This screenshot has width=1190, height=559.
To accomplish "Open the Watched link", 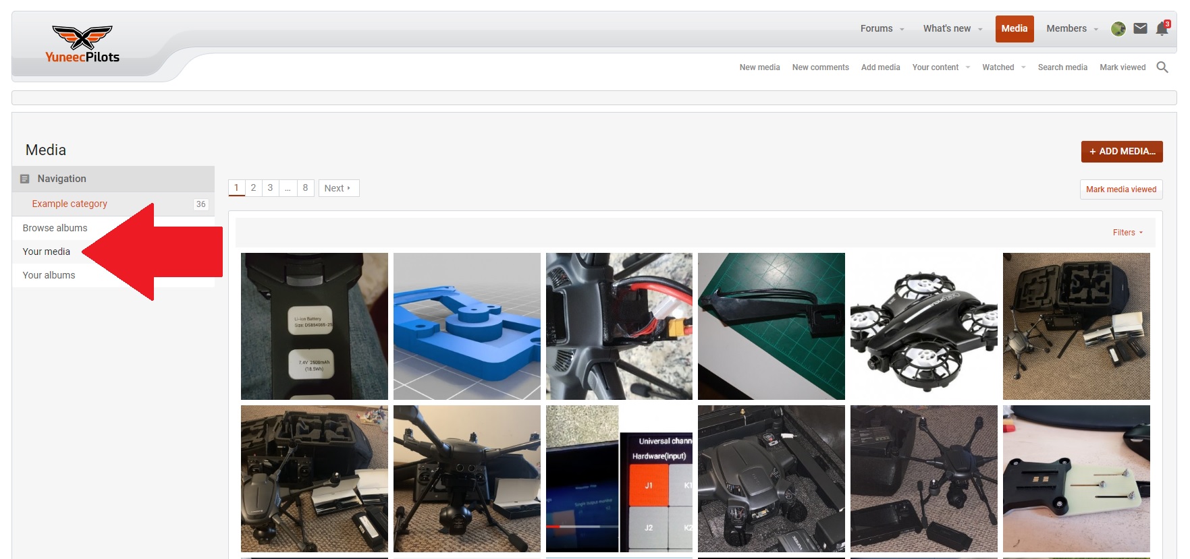I will (998, 67).
